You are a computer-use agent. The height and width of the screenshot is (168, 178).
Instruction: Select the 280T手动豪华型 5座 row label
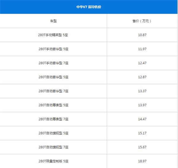(53, 49)
